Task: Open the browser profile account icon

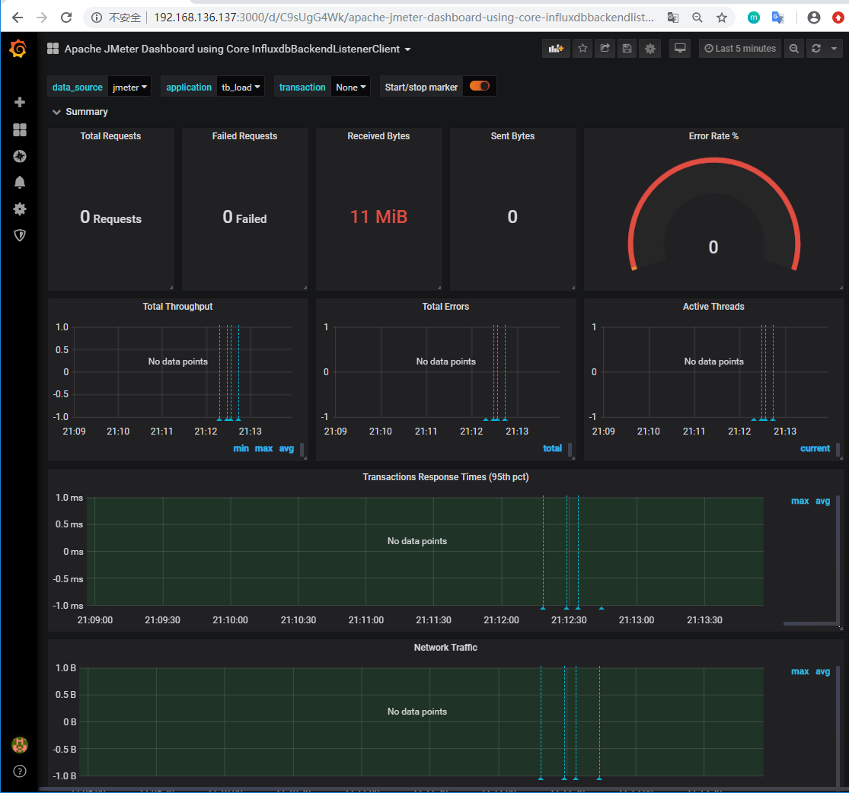Action: tap(813, 18)
